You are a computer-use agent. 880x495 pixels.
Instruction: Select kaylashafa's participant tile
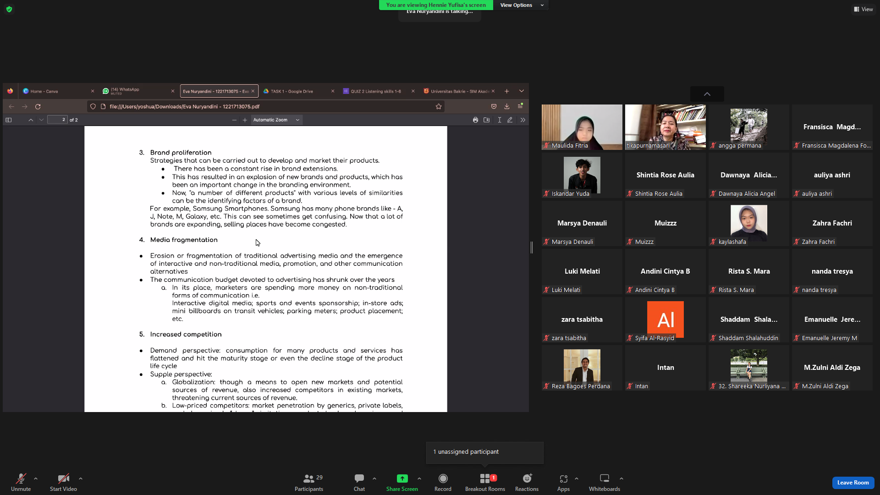click(749, 223)
